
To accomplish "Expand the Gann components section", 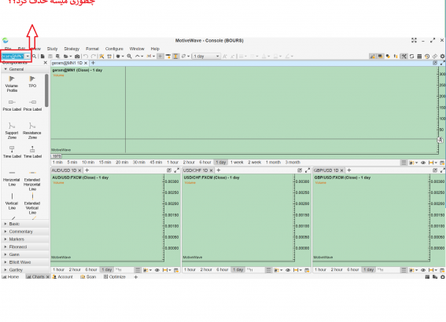I will (x=25, y=254).
